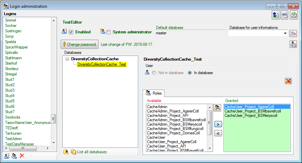Viewport: 302px width, 163px height.
Task: Click the Default database field containing master
Action: point(191,33)
